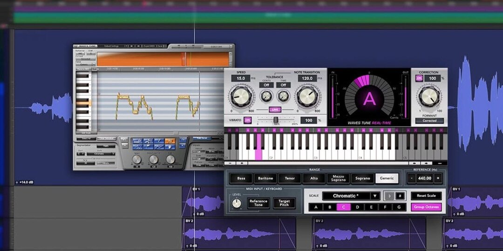The image size is (503, 251).
Task: Open the Chromatic scale dropdown
Action: (351, 196)
